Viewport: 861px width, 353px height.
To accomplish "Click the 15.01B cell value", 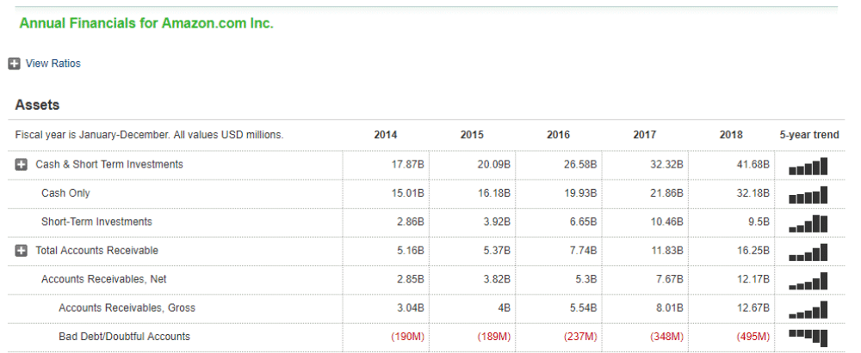I will [x=407, y=193].
